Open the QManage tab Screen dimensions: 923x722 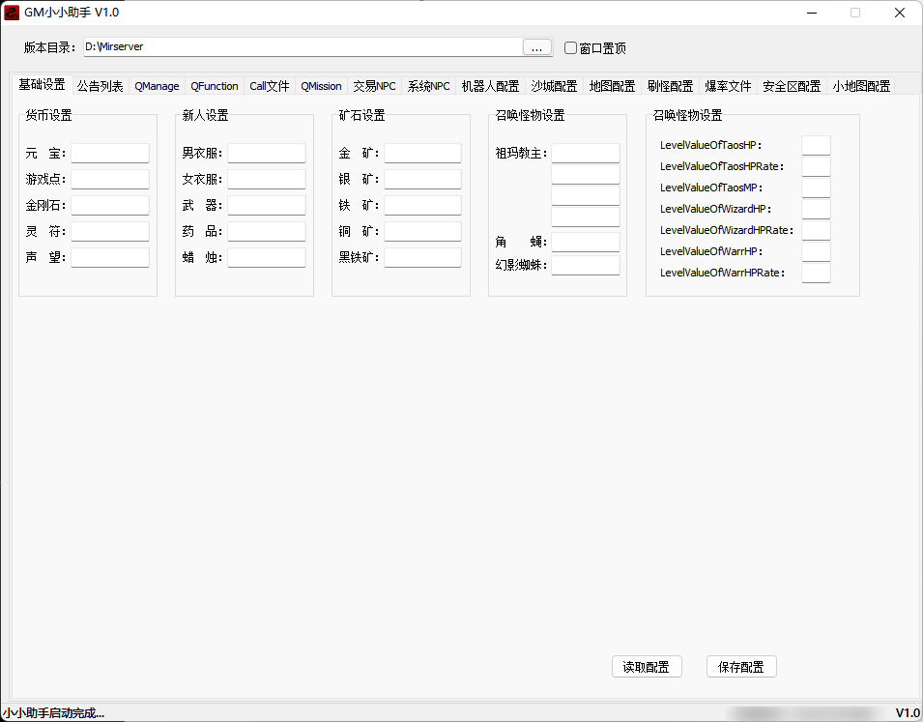point(157,86)
